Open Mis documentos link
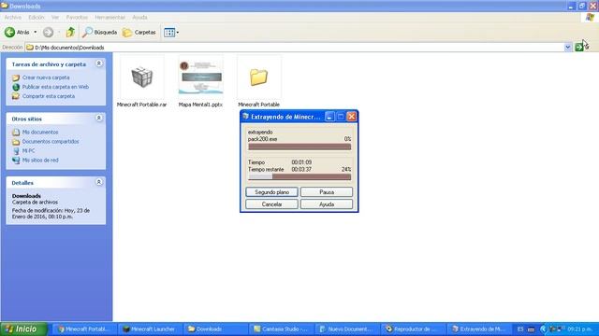The width and height of the screenshot is (599, 336). pyautogui.click(x=40, y=133)
